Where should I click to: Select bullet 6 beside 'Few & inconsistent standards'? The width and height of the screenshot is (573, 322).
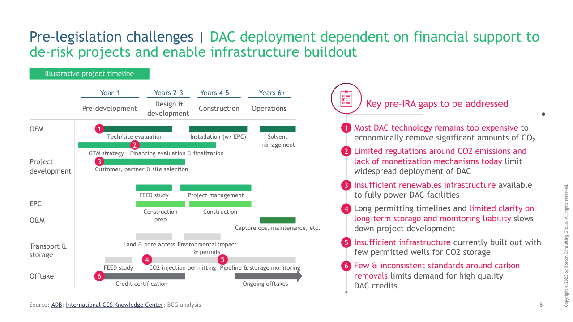[x=346, y=266]
